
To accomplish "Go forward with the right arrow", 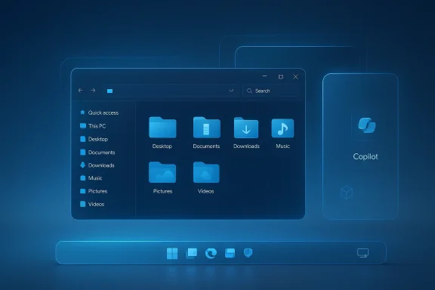I will click(x=93, y=91).
